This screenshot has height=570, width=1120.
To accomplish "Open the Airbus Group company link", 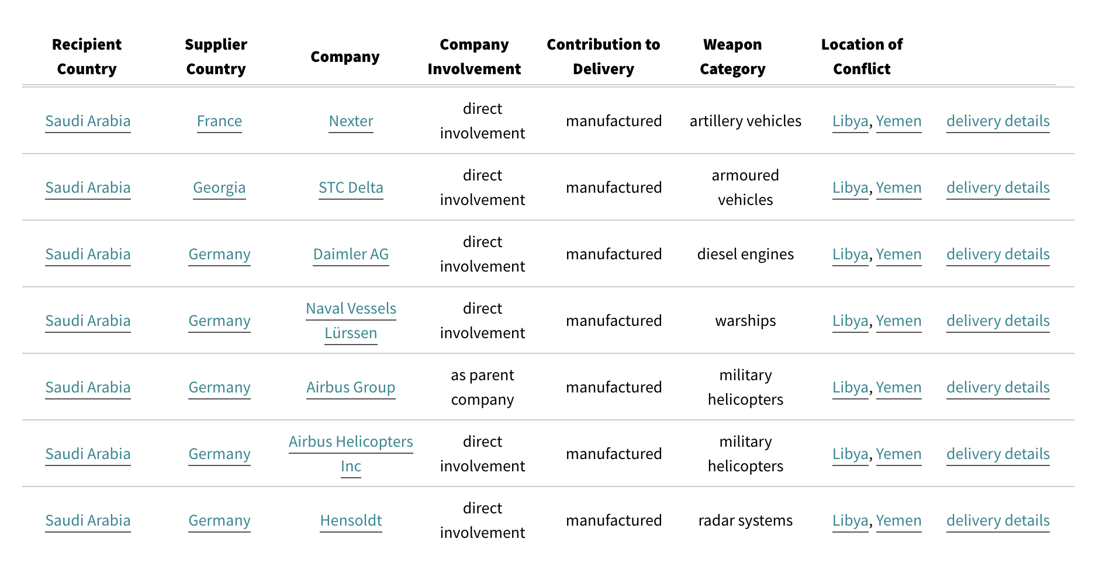I will pos(351,387).
